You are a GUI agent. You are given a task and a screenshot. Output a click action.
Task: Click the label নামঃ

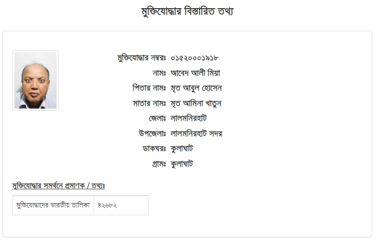tap(159, 73)
